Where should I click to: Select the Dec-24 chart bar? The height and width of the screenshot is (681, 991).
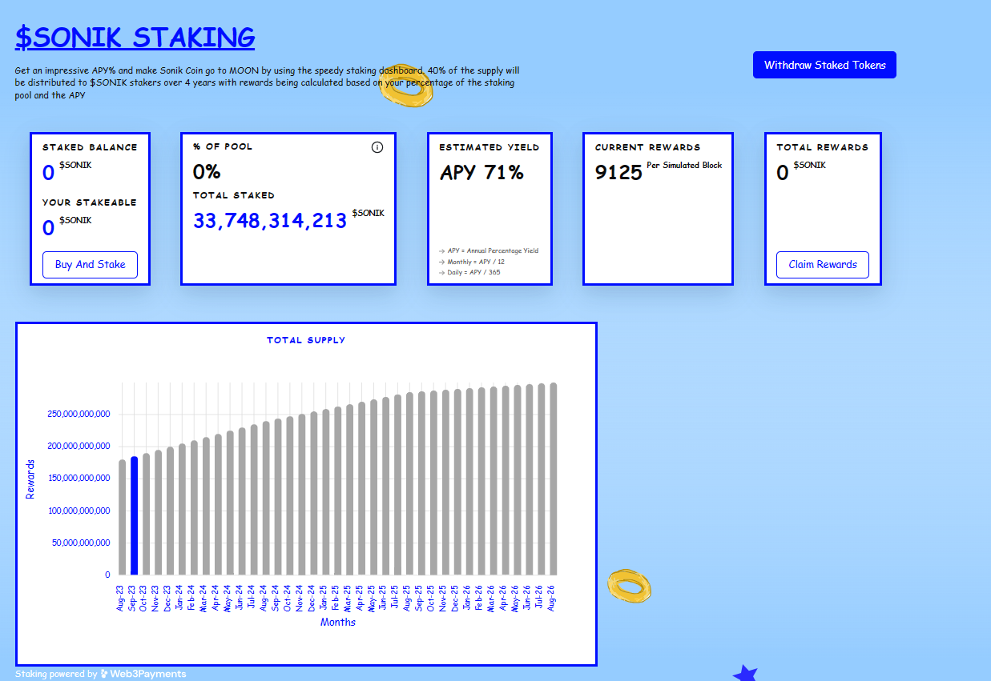tap(314, 493)
